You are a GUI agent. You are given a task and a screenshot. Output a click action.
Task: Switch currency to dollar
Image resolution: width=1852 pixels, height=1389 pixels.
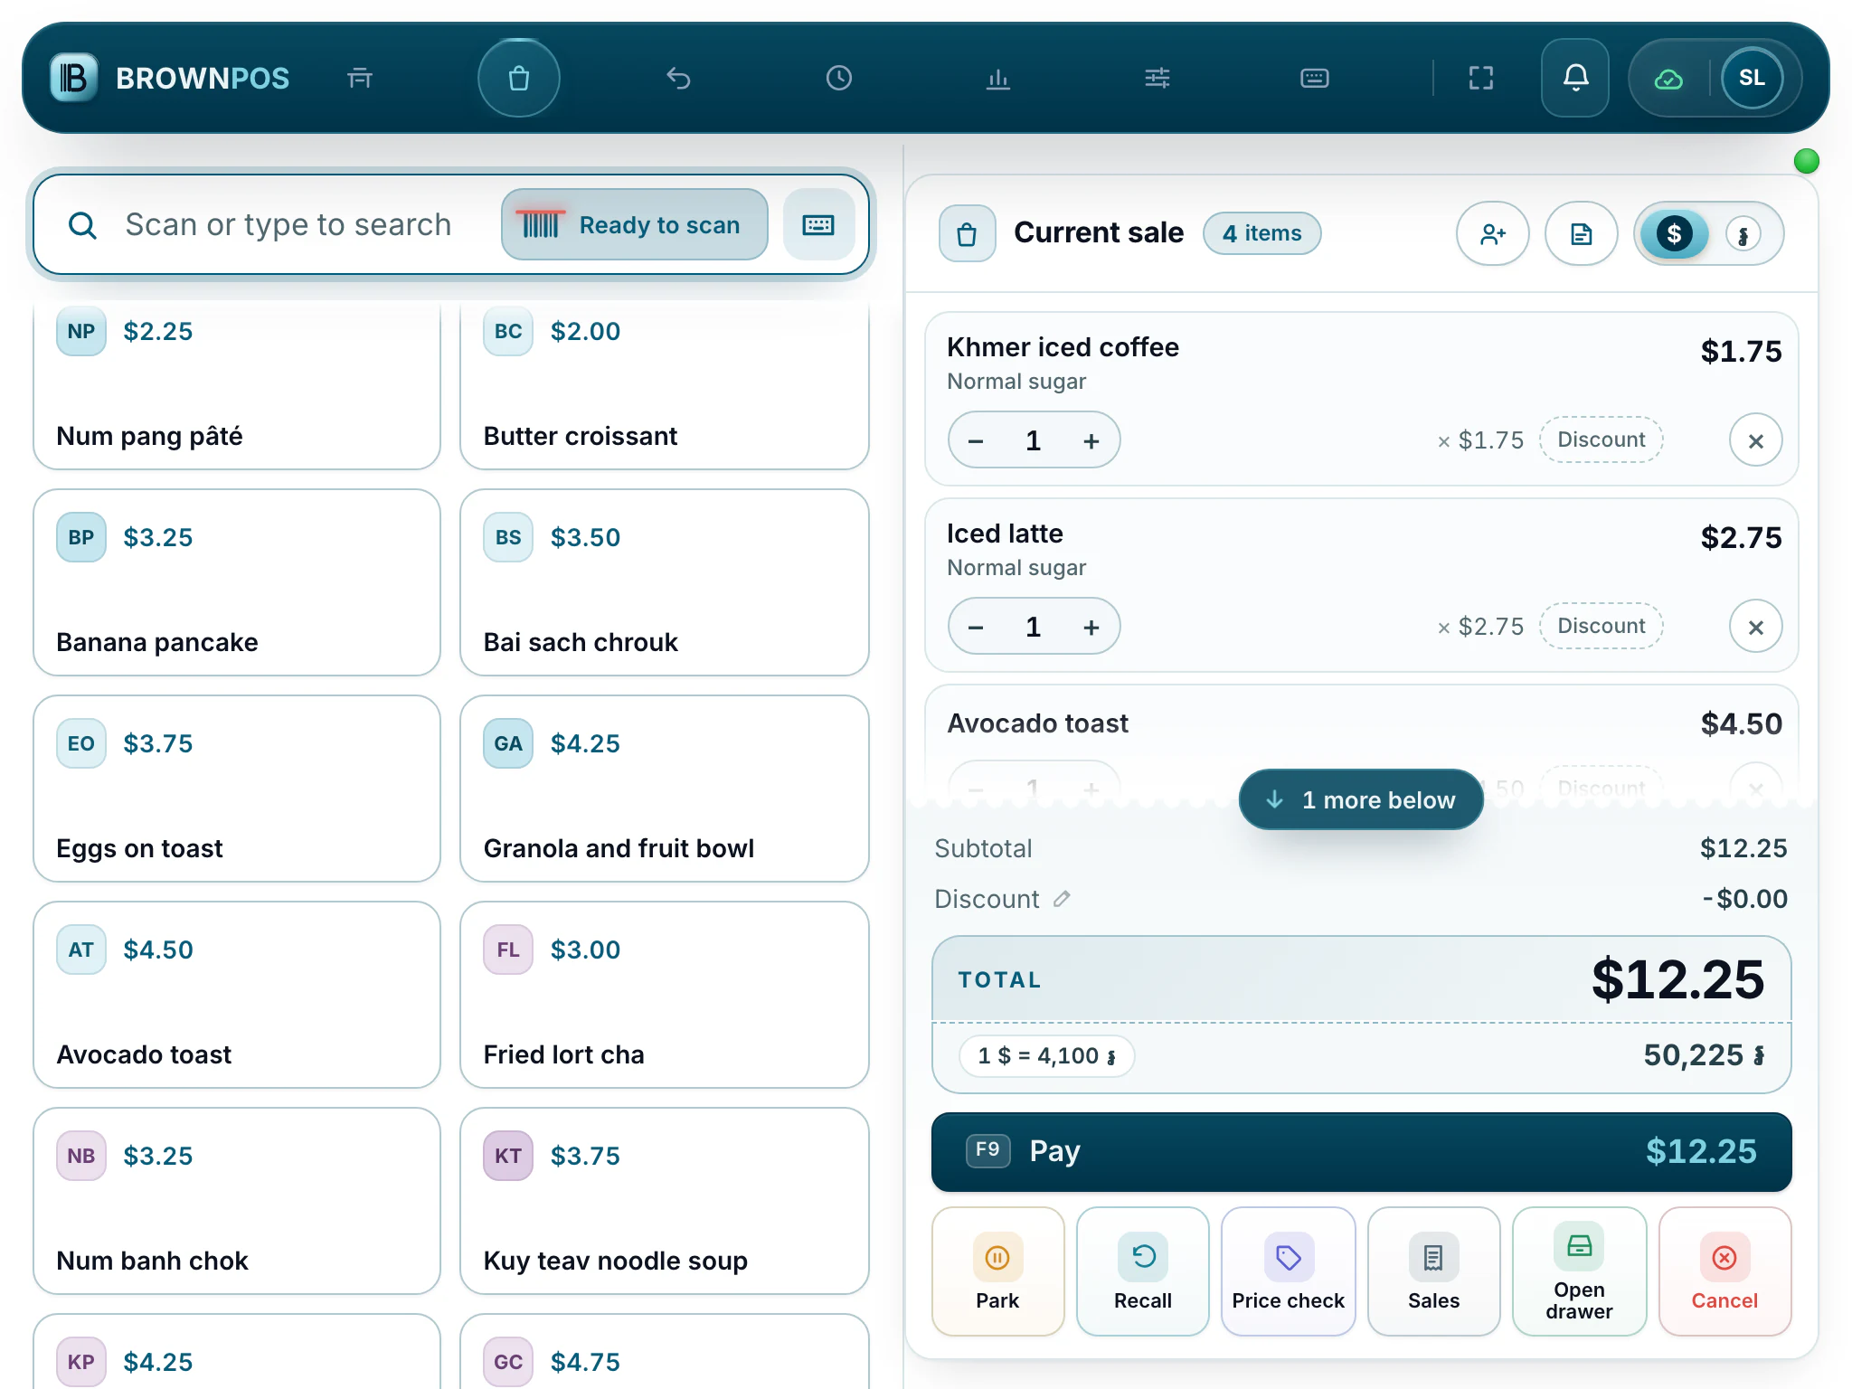[1674, 233]
